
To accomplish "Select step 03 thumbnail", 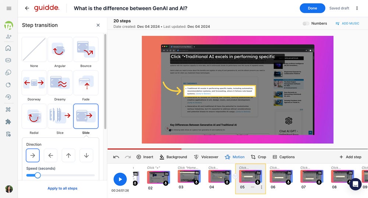I will pos(189,177).
